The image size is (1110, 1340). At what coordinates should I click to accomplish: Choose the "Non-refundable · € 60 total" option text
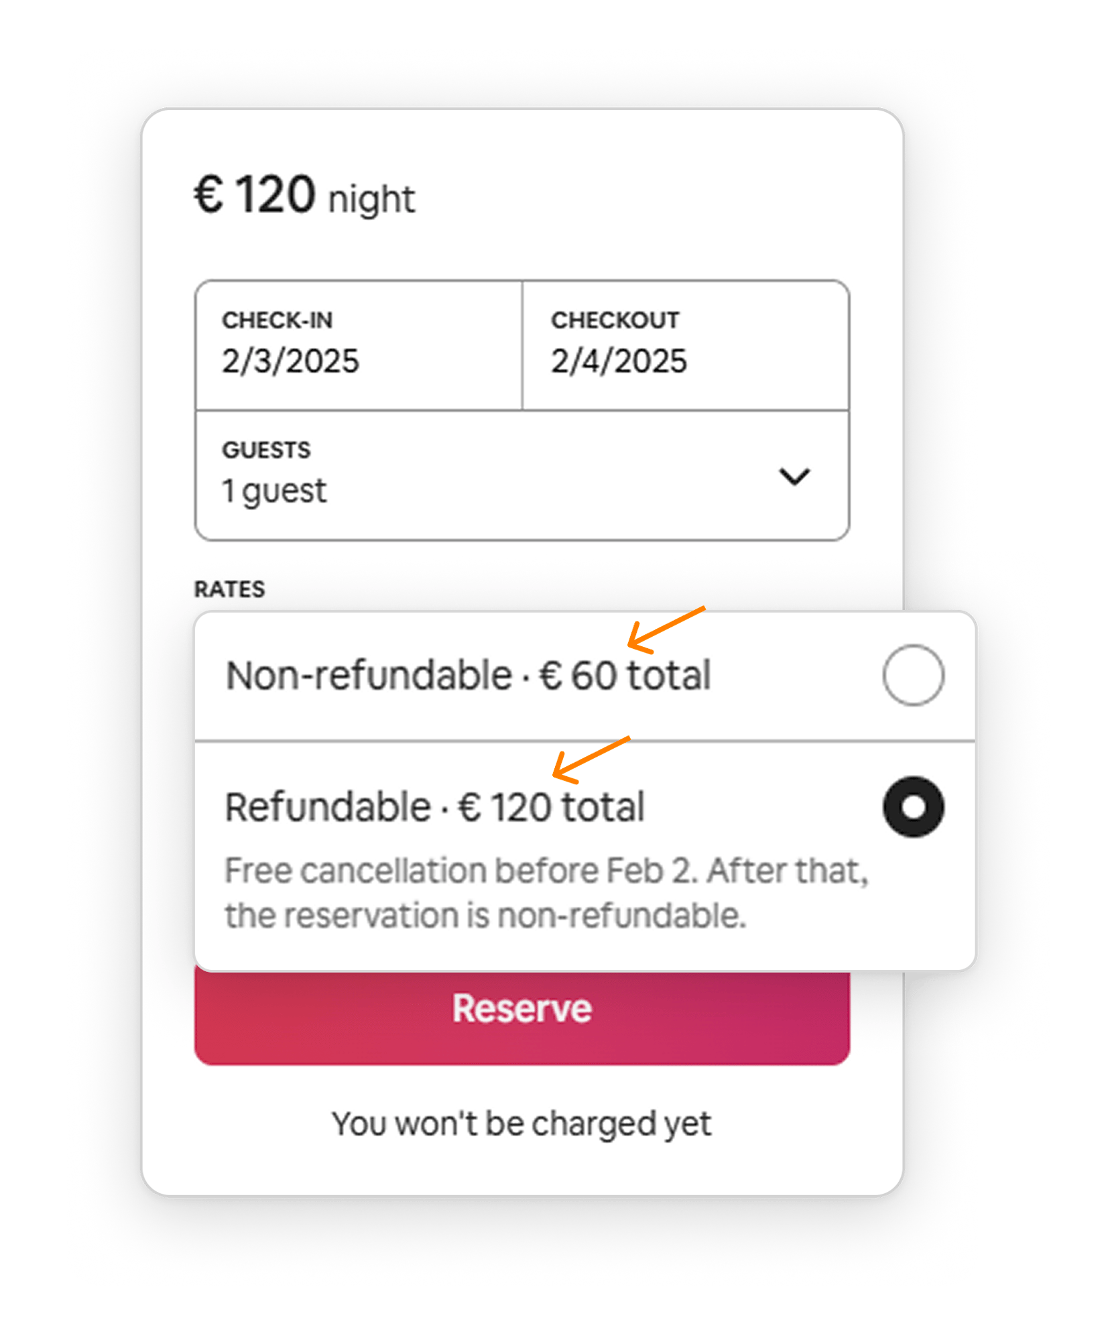coord(468,675)
